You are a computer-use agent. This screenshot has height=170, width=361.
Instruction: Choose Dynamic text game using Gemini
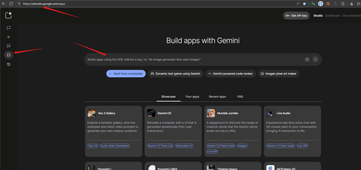pyautogui.click(x=176, y=74)
